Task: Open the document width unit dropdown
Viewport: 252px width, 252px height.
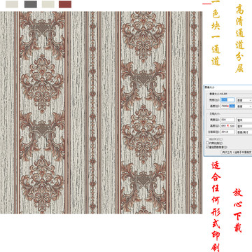Action: pyautogui.click(x=244, y=120)
